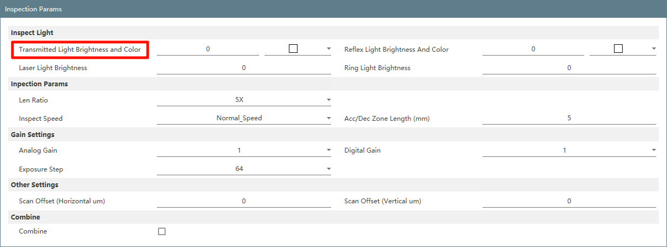
Task: Select the Ring Light Brightness field
Action: [569, 68]
